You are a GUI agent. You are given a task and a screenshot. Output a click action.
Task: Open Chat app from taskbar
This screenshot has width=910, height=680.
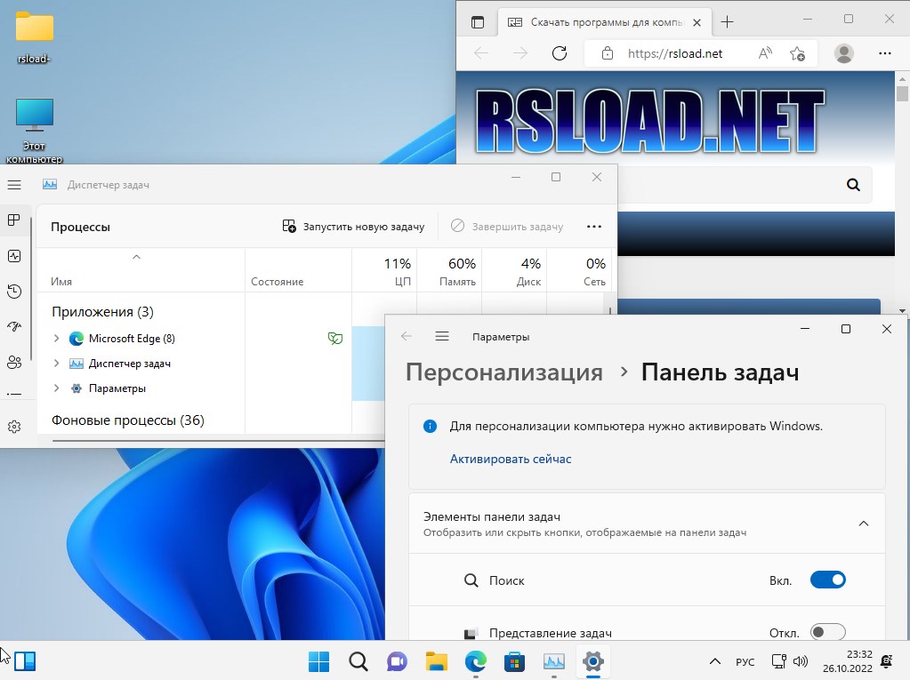pyautogui.click(x=397, y=660)
